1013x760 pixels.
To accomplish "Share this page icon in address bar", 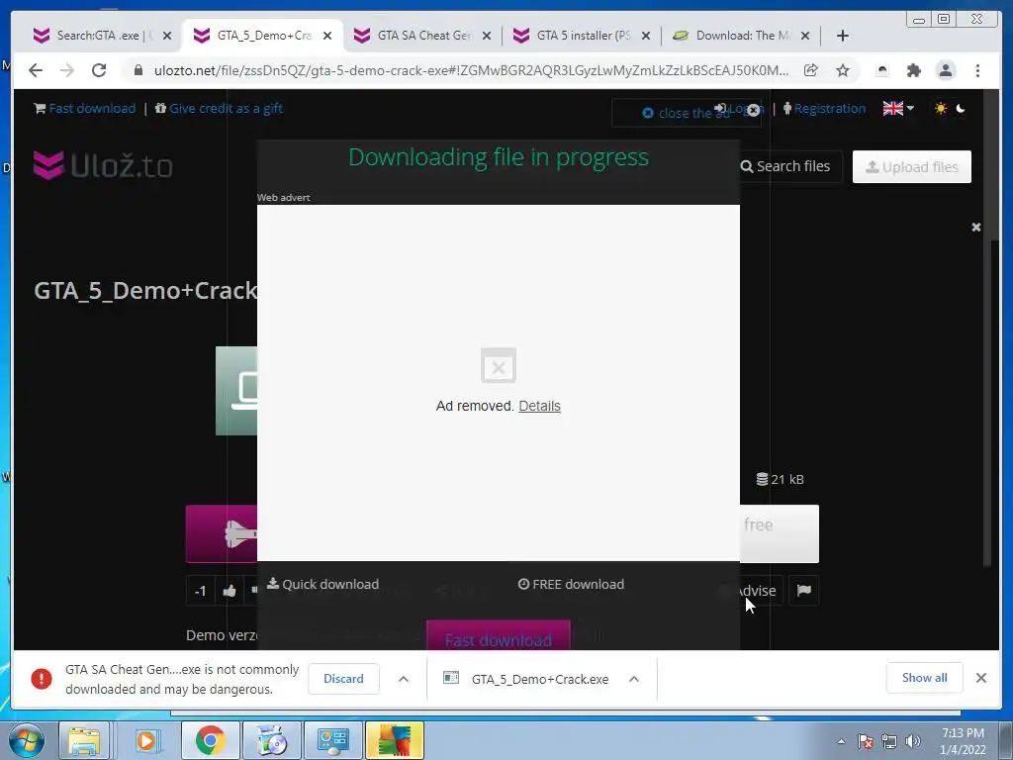I will (x=811, y=70).
